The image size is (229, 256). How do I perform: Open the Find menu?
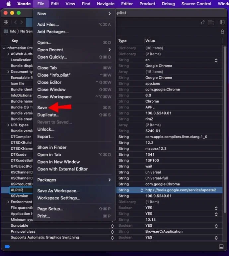point(86,4)
